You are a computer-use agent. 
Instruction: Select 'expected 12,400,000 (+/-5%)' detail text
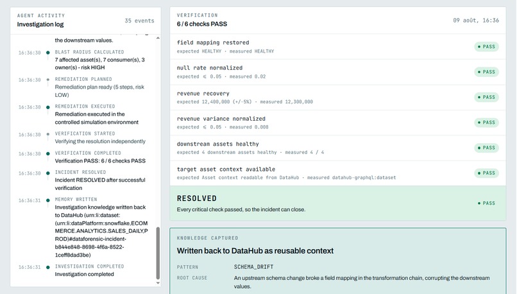tap(214, 101)
